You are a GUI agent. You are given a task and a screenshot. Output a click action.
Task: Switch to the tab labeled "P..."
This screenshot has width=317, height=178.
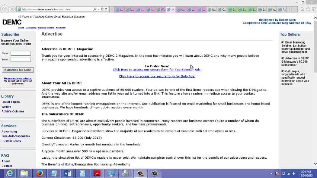(x=282, y=10)
